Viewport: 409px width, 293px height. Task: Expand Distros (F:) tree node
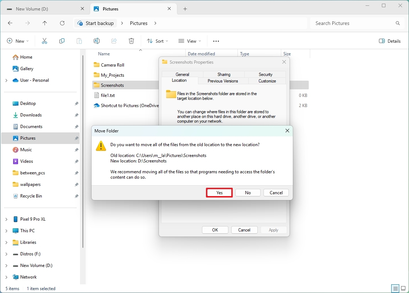pos(6,254)
